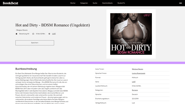Click the Speichern button

(35, 43)
